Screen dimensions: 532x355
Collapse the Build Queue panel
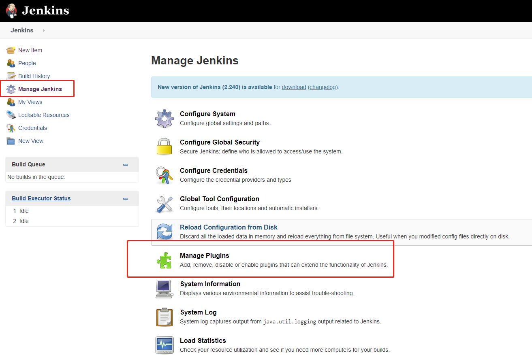coord(126,165)
